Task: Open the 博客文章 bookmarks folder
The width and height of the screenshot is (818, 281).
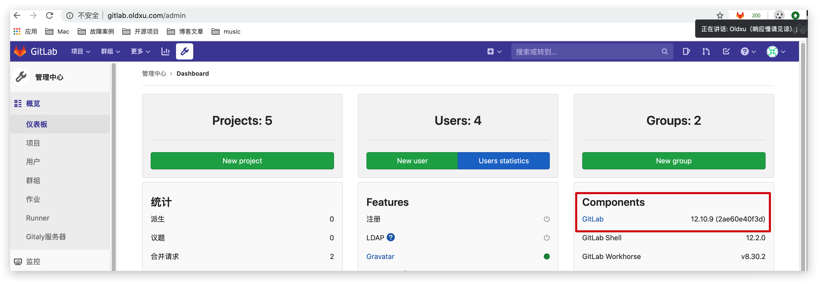Action: [185, 31]
